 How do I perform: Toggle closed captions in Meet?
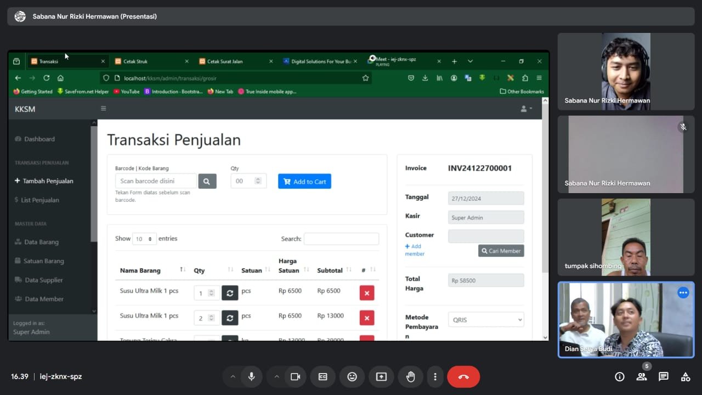click(323, 377)
